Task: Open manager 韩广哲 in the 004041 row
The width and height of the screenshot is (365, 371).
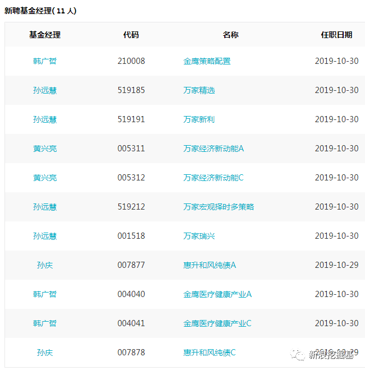Action: (45, 323)
